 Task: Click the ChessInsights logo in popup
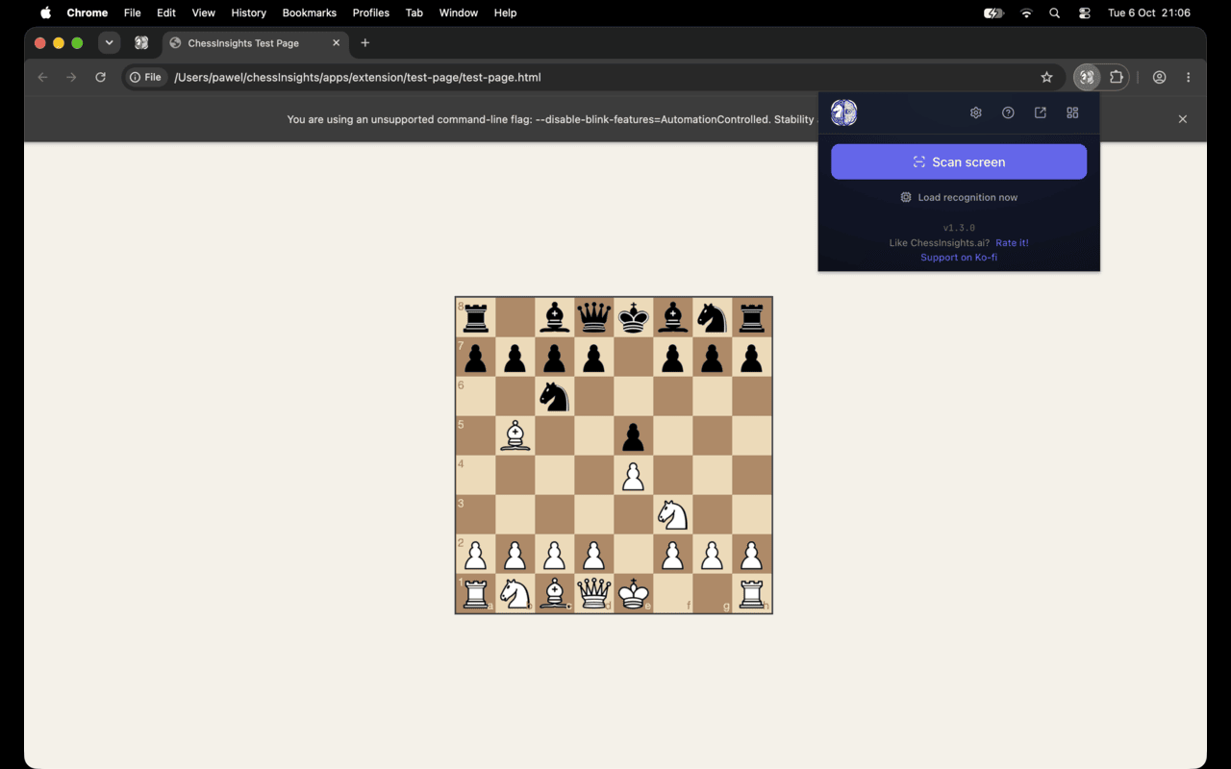pyautogui.click(x=843, y=112)
